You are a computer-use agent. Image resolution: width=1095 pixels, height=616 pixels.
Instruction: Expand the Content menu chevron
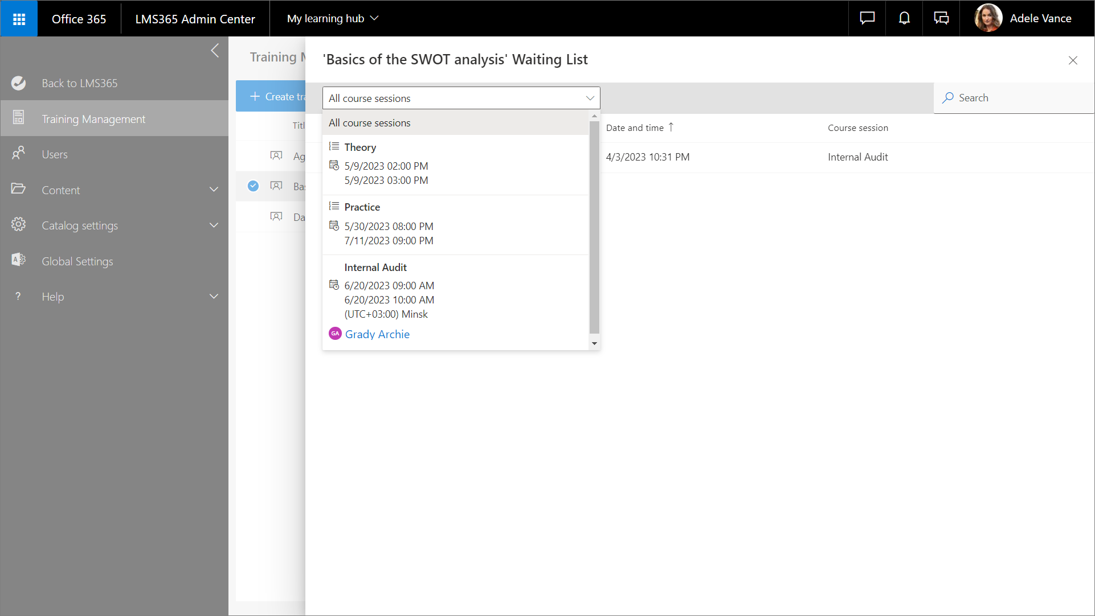214,190
